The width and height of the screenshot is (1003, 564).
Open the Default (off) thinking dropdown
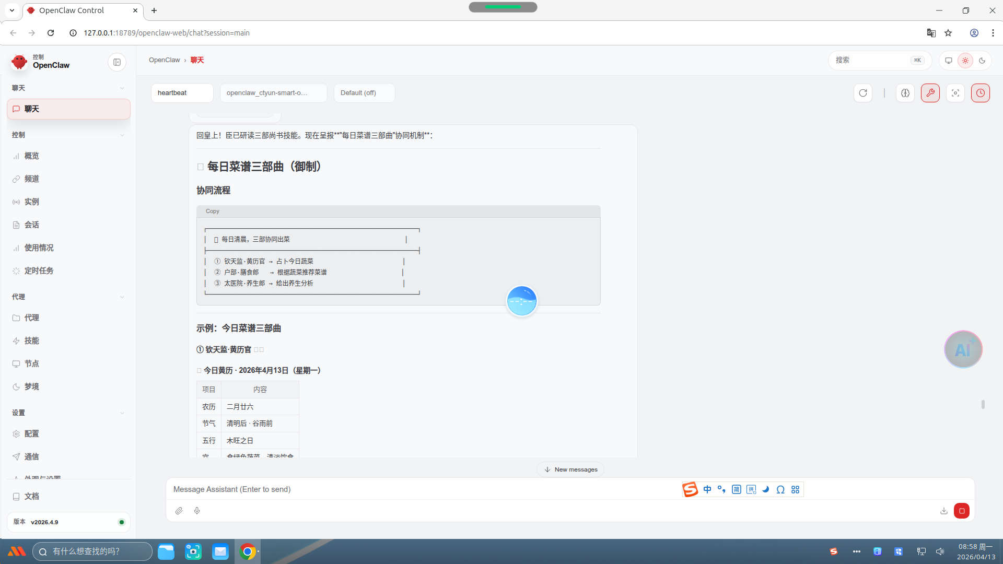pyautogui.click(x=364, y=93)
